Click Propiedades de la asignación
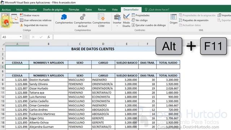 pyautogui.click(x=197, y=15)
